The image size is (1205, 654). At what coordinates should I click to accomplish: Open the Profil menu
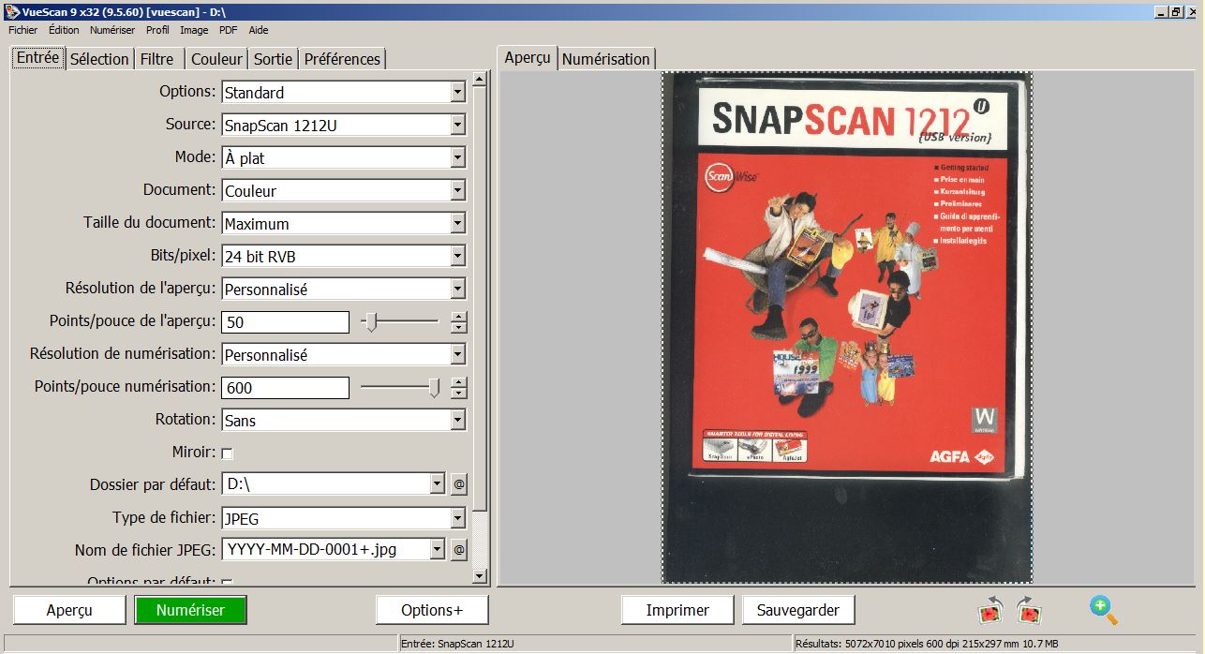(x=157, y=30)
